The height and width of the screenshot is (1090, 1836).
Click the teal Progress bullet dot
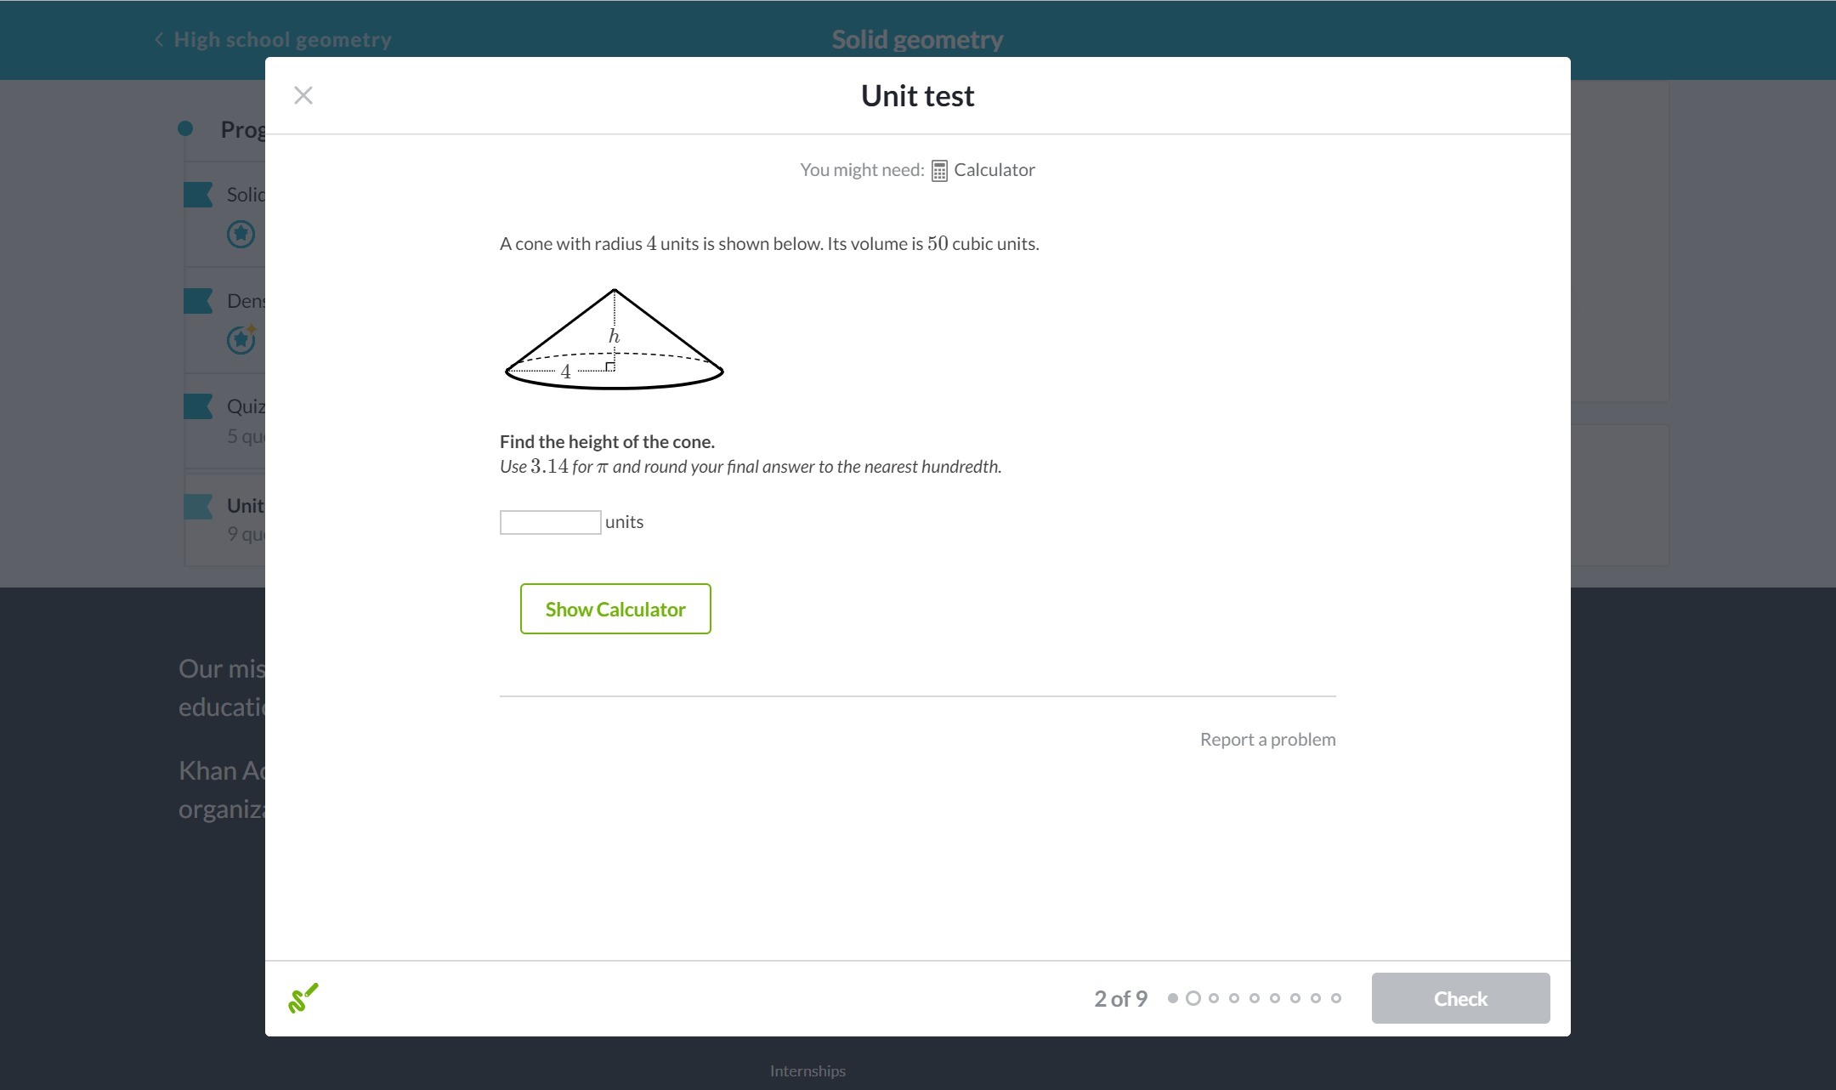tap(185, 129)
